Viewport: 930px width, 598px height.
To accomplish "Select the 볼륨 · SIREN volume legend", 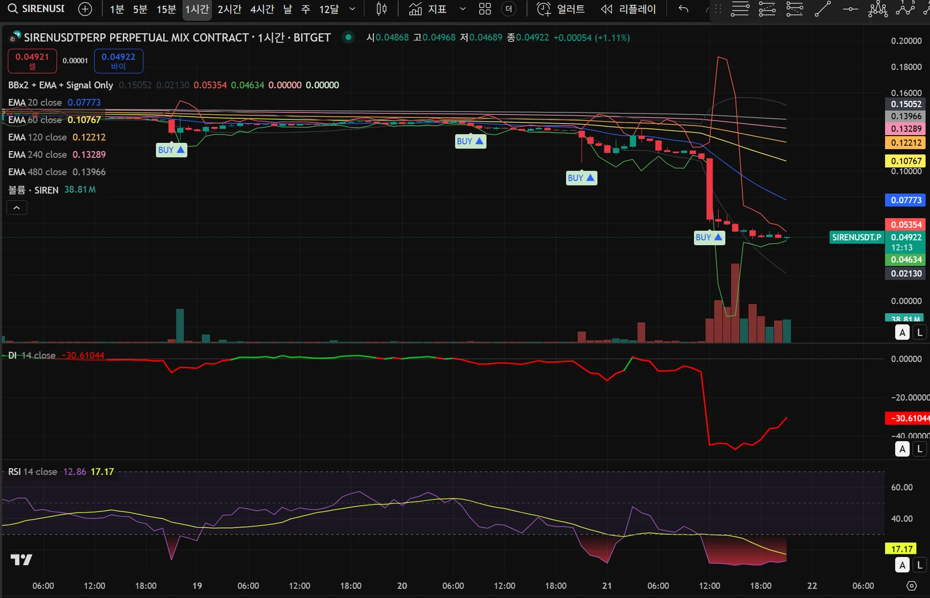I will (33, 190).
